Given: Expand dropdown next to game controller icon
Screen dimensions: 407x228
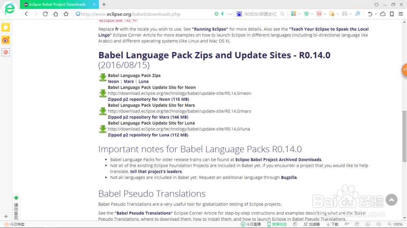Looking at the screenshot, I should (x=350, y=14).
